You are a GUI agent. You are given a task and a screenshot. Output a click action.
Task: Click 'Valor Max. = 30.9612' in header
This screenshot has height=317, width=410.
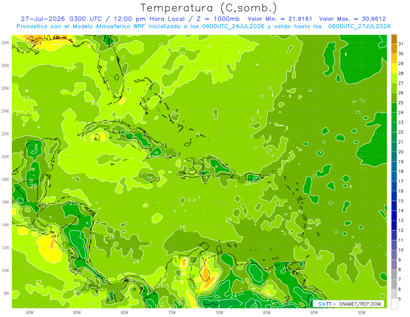coord(352,19)
